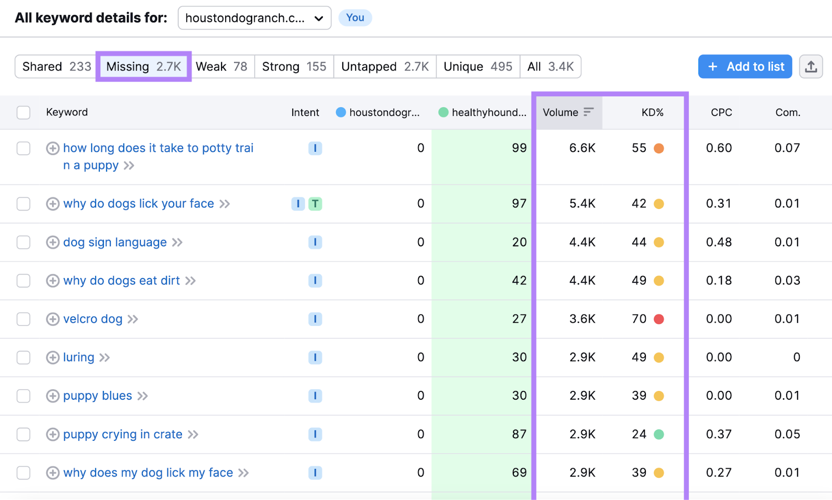This screenshot has height=500, width=832.
Task: Check the box for 'why do dogs eat dirt'
Action: tap(23, 281)
